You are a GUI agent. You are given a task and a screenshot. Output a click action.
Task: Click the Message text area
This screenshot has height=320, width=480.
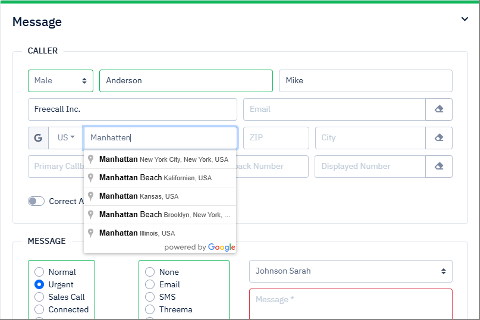350,304
